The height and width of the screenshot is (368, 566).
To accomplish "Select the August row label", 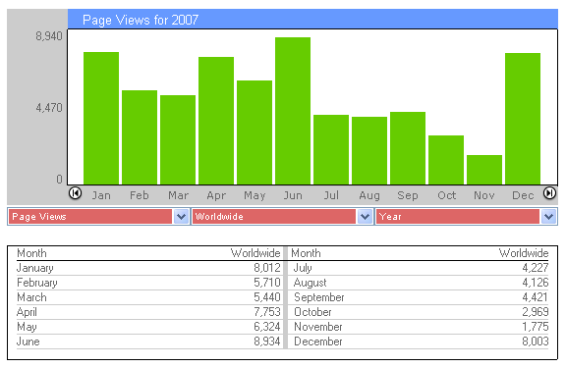I will coord(311,283).
